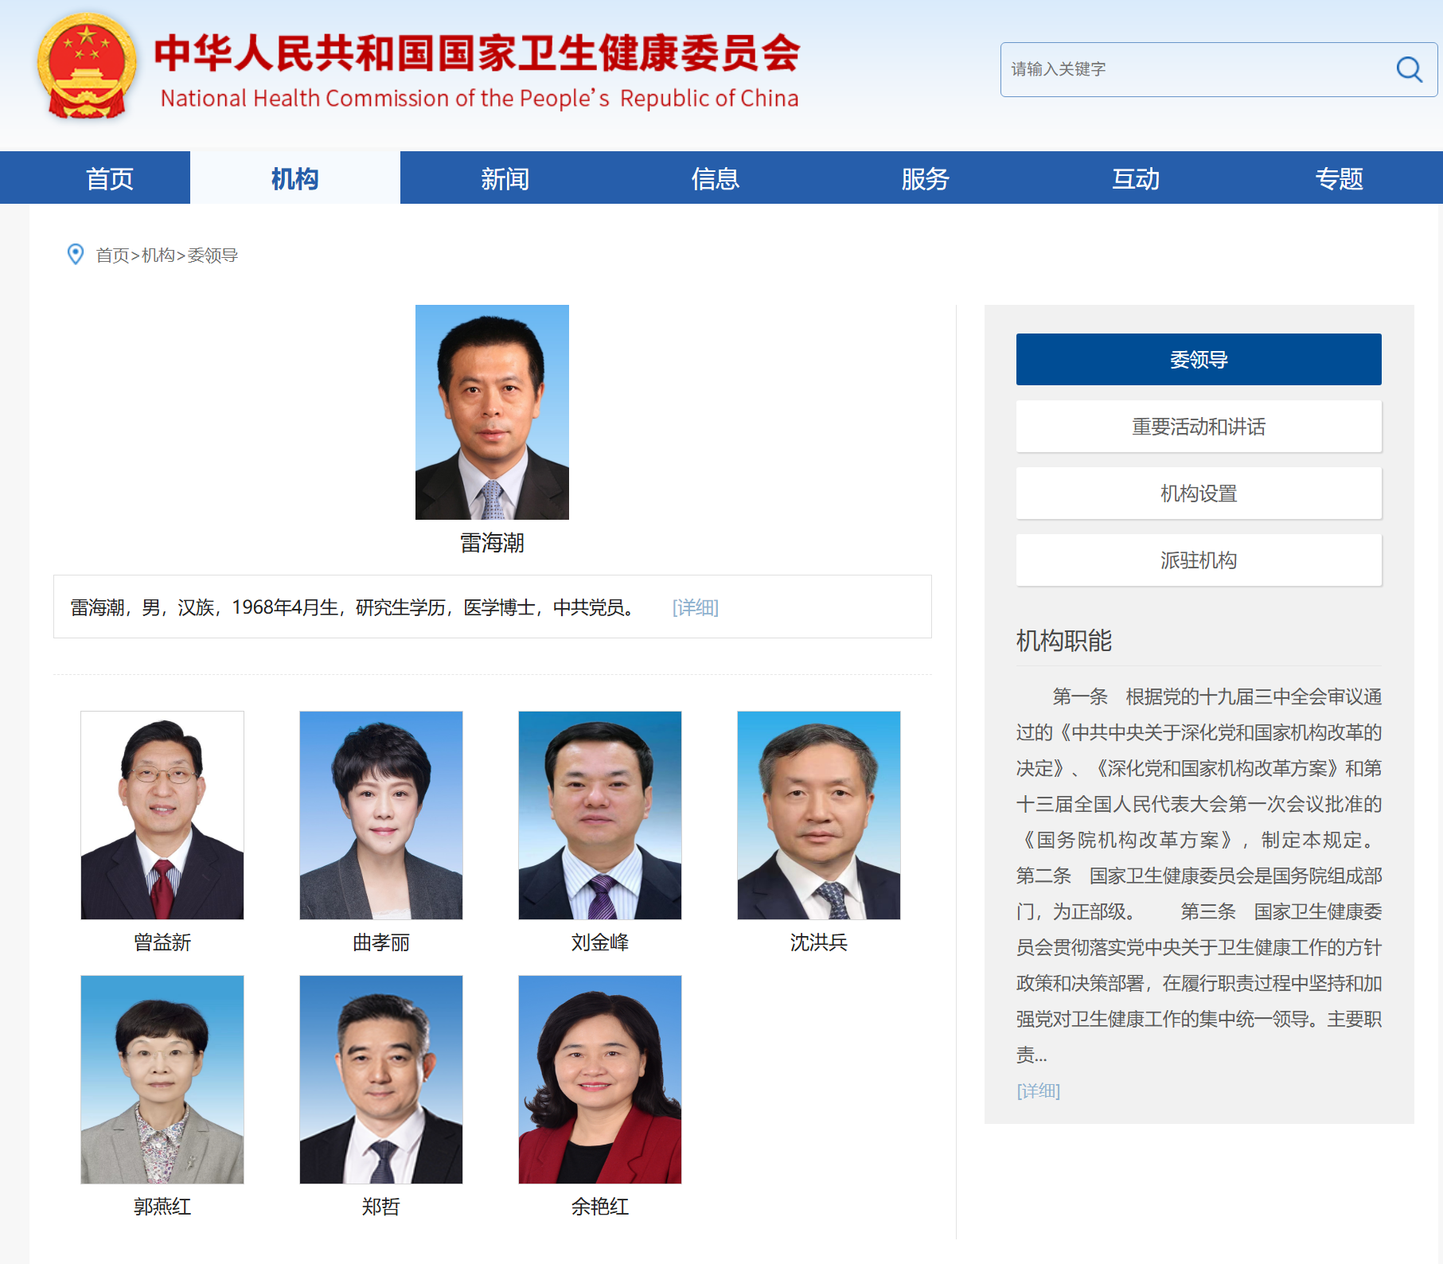
Task: Open 重要活动和讲话 sidebar button
Action: tap(1198, 427)
